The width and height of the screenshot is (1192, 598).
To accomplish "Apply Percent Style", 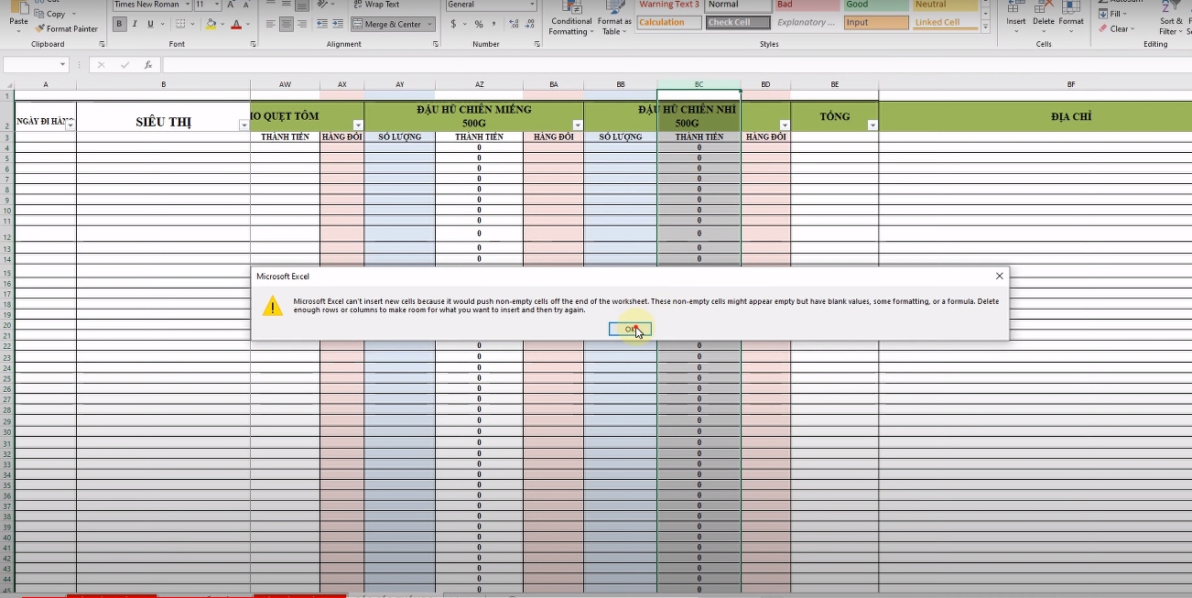I will (479, 24).
